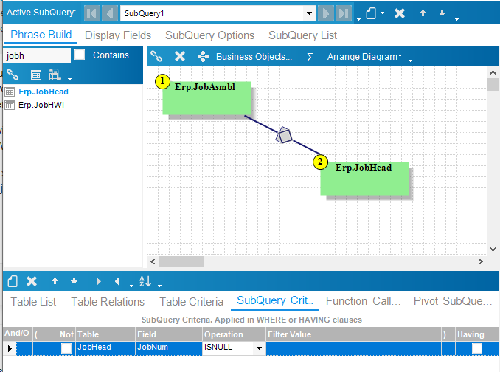Switch to Phrase Build tab
The image size is (500, 372).
(41, 35)
